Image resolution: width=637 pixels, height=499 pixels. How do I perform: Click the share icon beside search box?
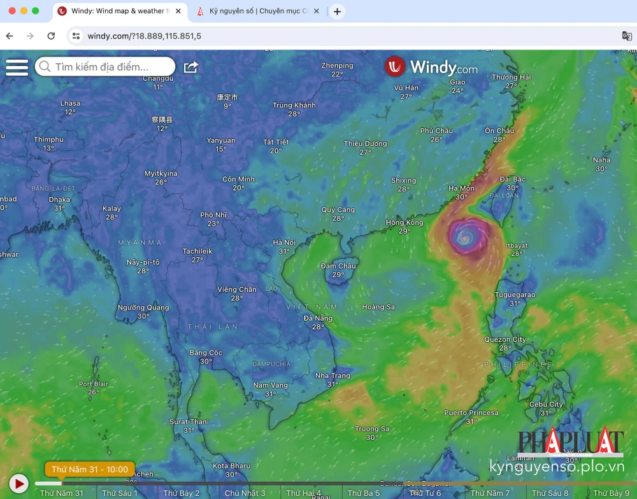click(190, 67)
